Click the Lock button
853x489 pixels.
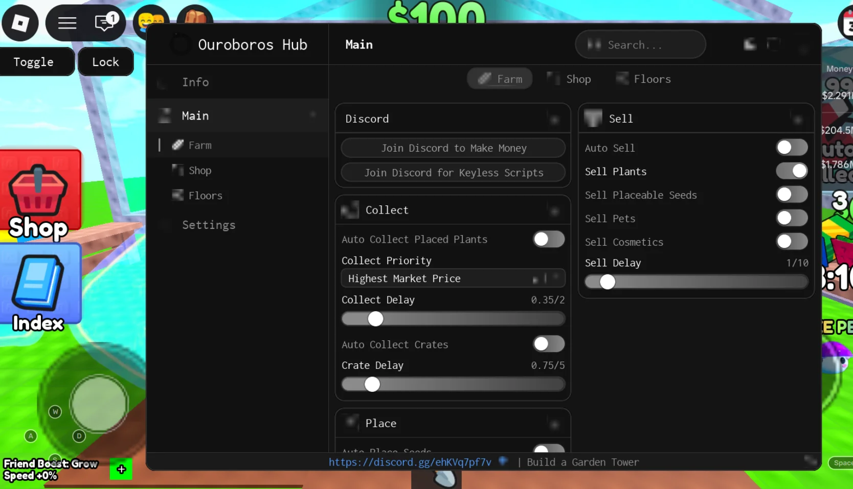coord(106,62)
